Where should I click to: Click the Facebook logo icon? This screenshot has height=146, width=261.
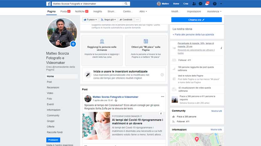click(49, 4)
